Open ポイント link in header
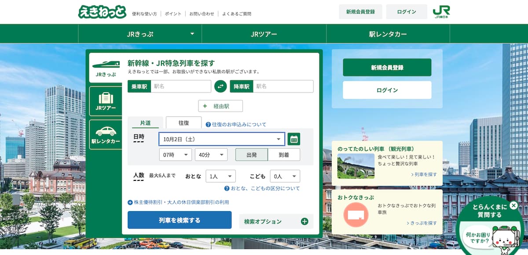Image resolution: width=528 pixels, height=255 pixels. click(173, 14)
